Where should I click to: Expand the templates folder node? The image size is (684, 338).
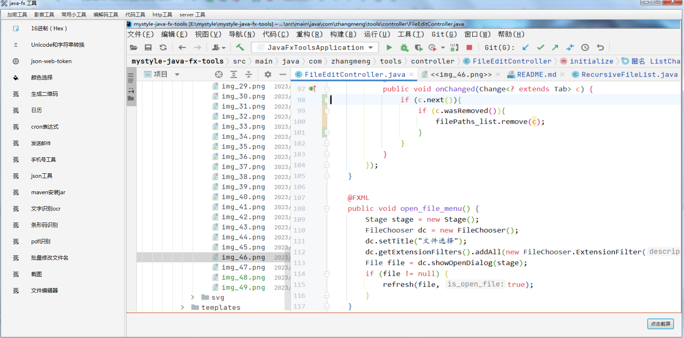tap(182, 307)
